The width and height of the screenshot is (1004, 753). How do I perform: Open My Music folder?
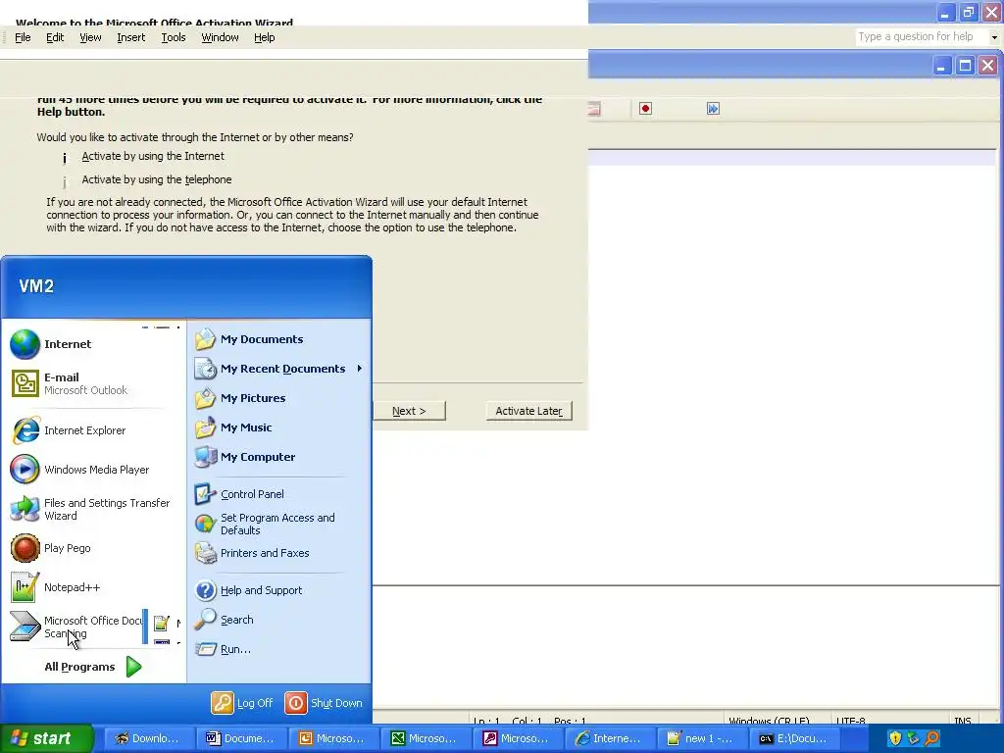click(x=233, y=427)
